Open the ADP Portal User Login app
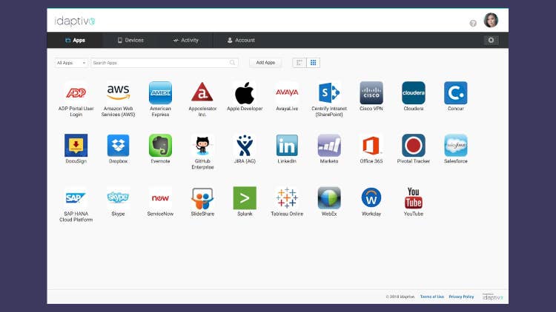 [x=76, y=93]
